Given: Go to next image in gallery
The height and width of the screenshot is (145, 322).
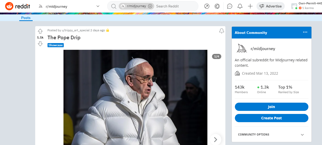Looking at the screenshot, I should (215, 139).
